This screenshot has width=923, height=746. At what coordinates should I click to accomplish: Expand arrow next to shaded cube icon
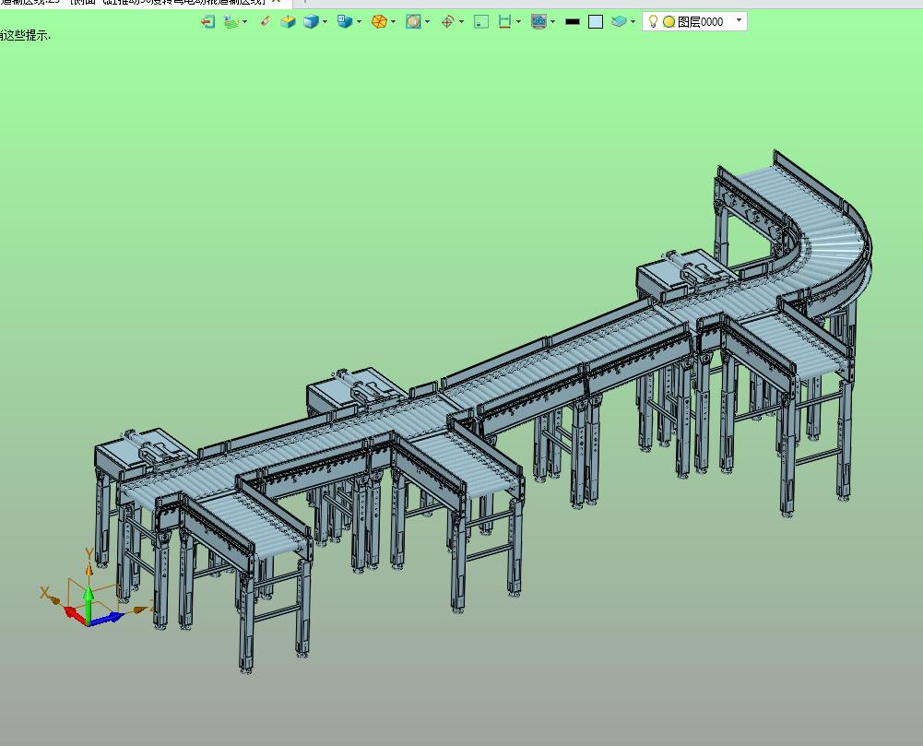(325, 22)
